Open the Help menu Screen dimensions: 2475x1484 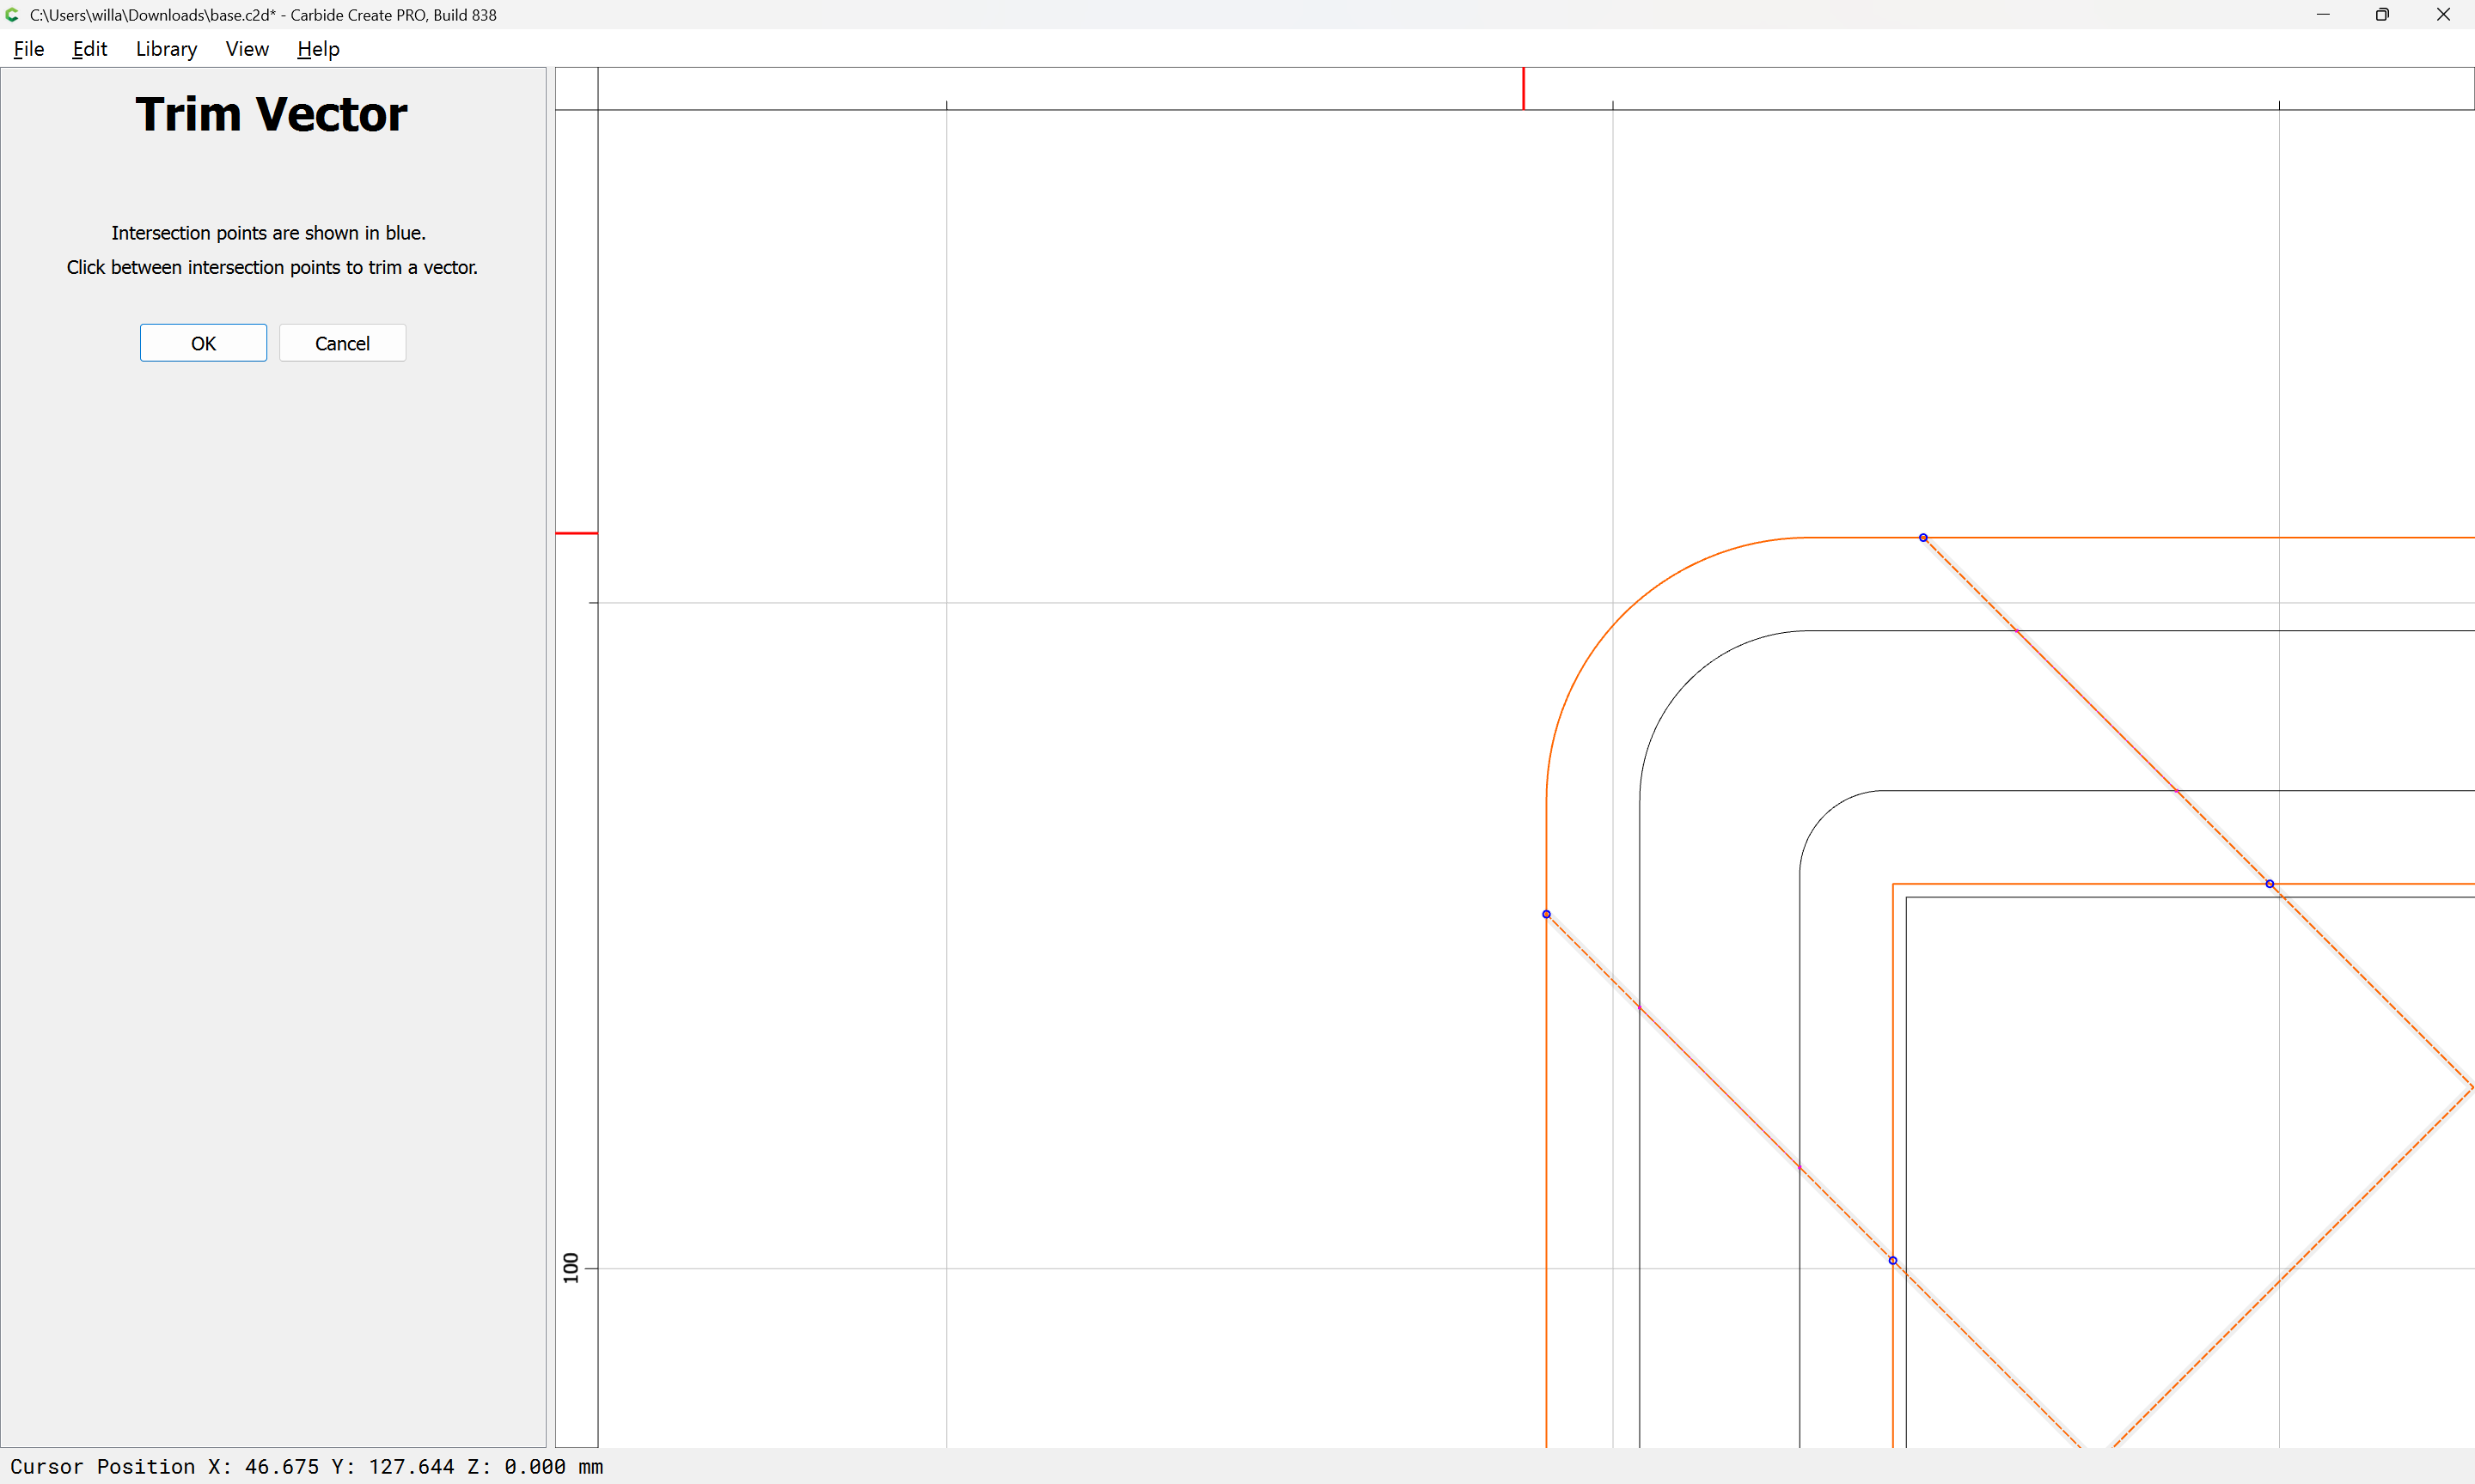click(x=318, y=49)
